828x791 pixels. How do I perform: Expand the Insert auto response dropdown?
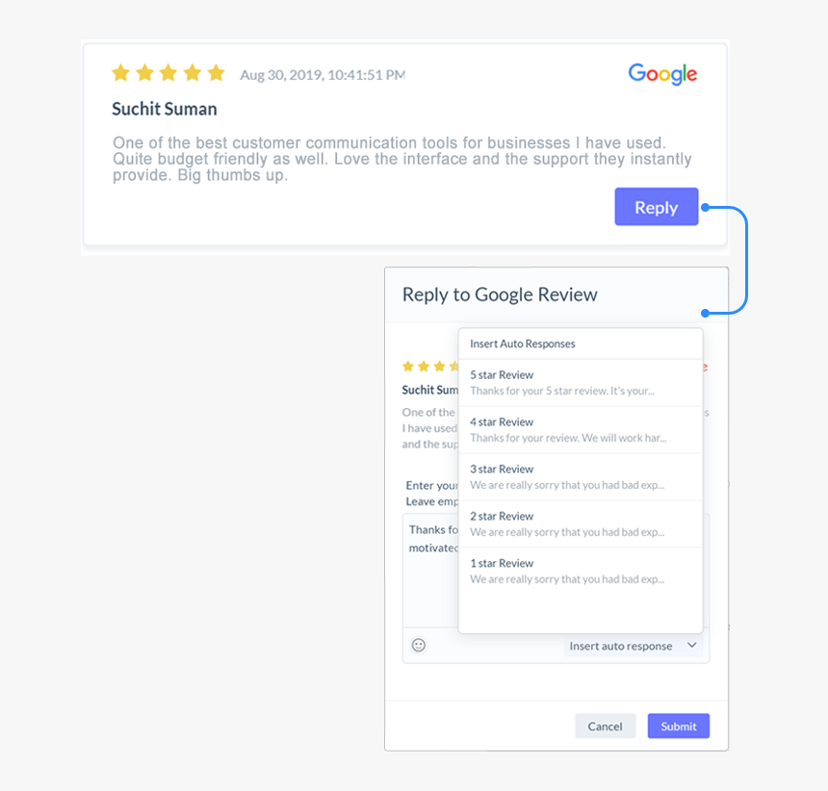(x=634, y=646)
